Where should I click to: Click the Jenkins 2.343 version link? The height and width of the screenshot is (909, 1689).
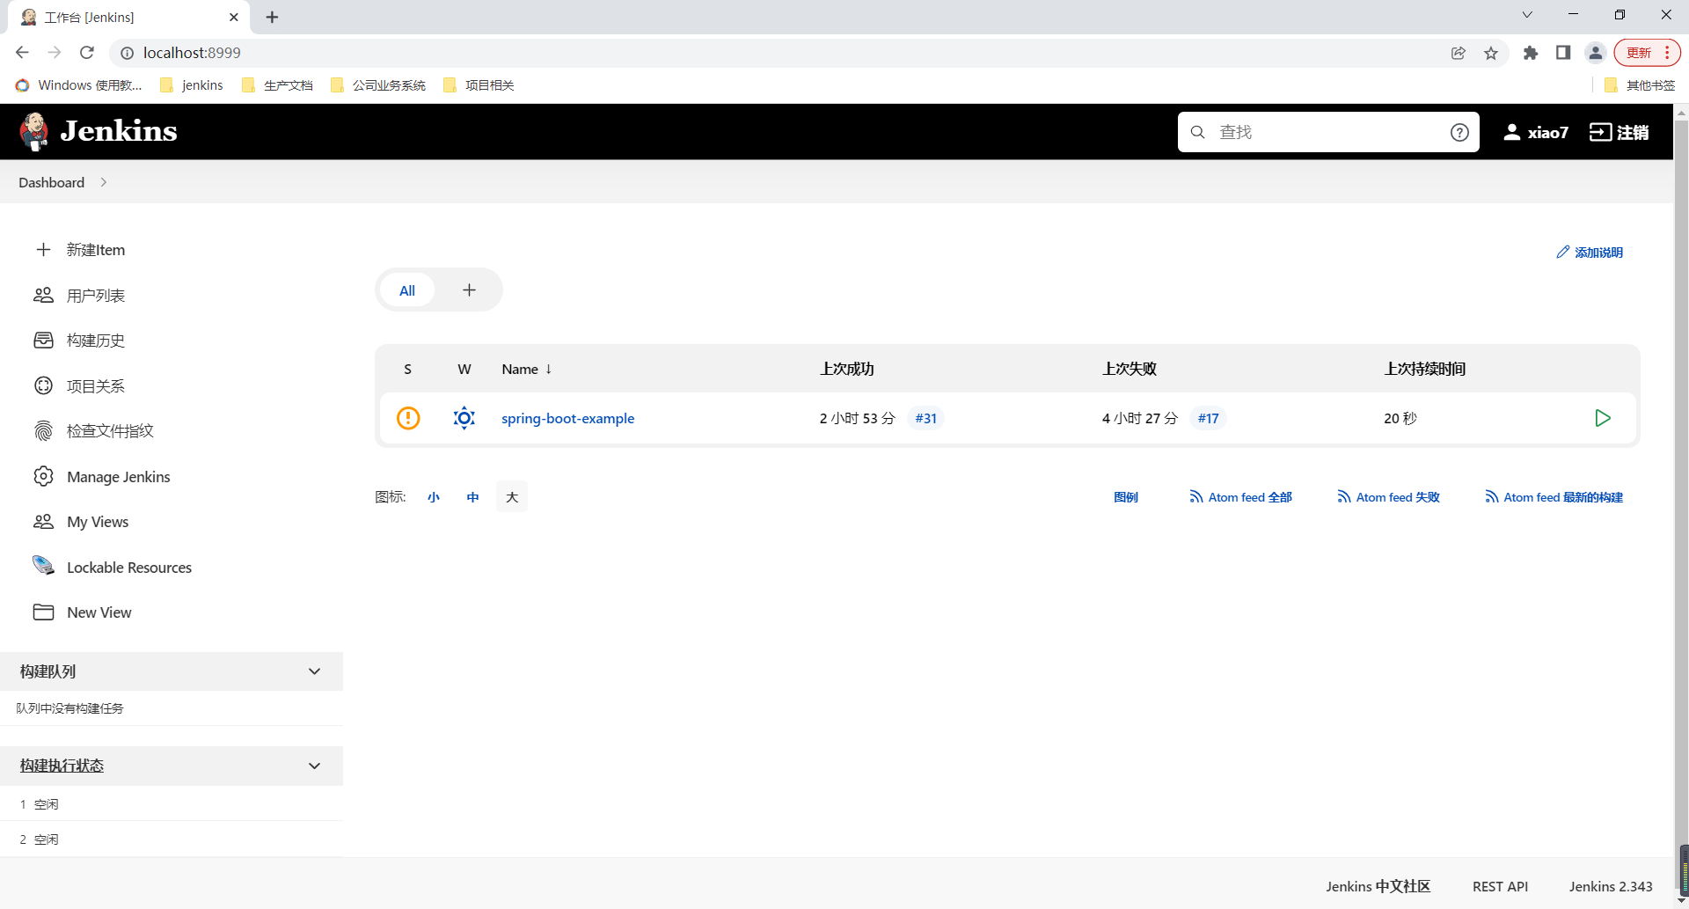[x=1611, y=886]
